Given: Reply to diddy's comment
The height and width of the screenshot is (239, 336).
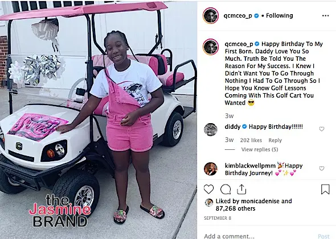Looking at the screenshot, I should (275, 140).
